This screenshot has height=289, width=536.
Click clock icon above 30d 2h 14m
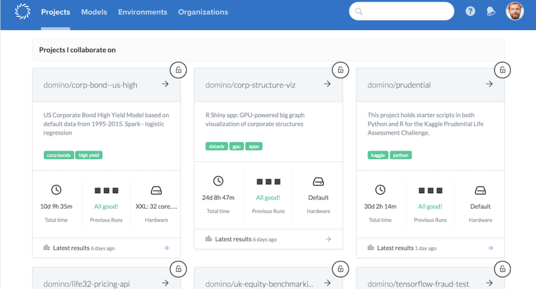(x=380, y=190)
